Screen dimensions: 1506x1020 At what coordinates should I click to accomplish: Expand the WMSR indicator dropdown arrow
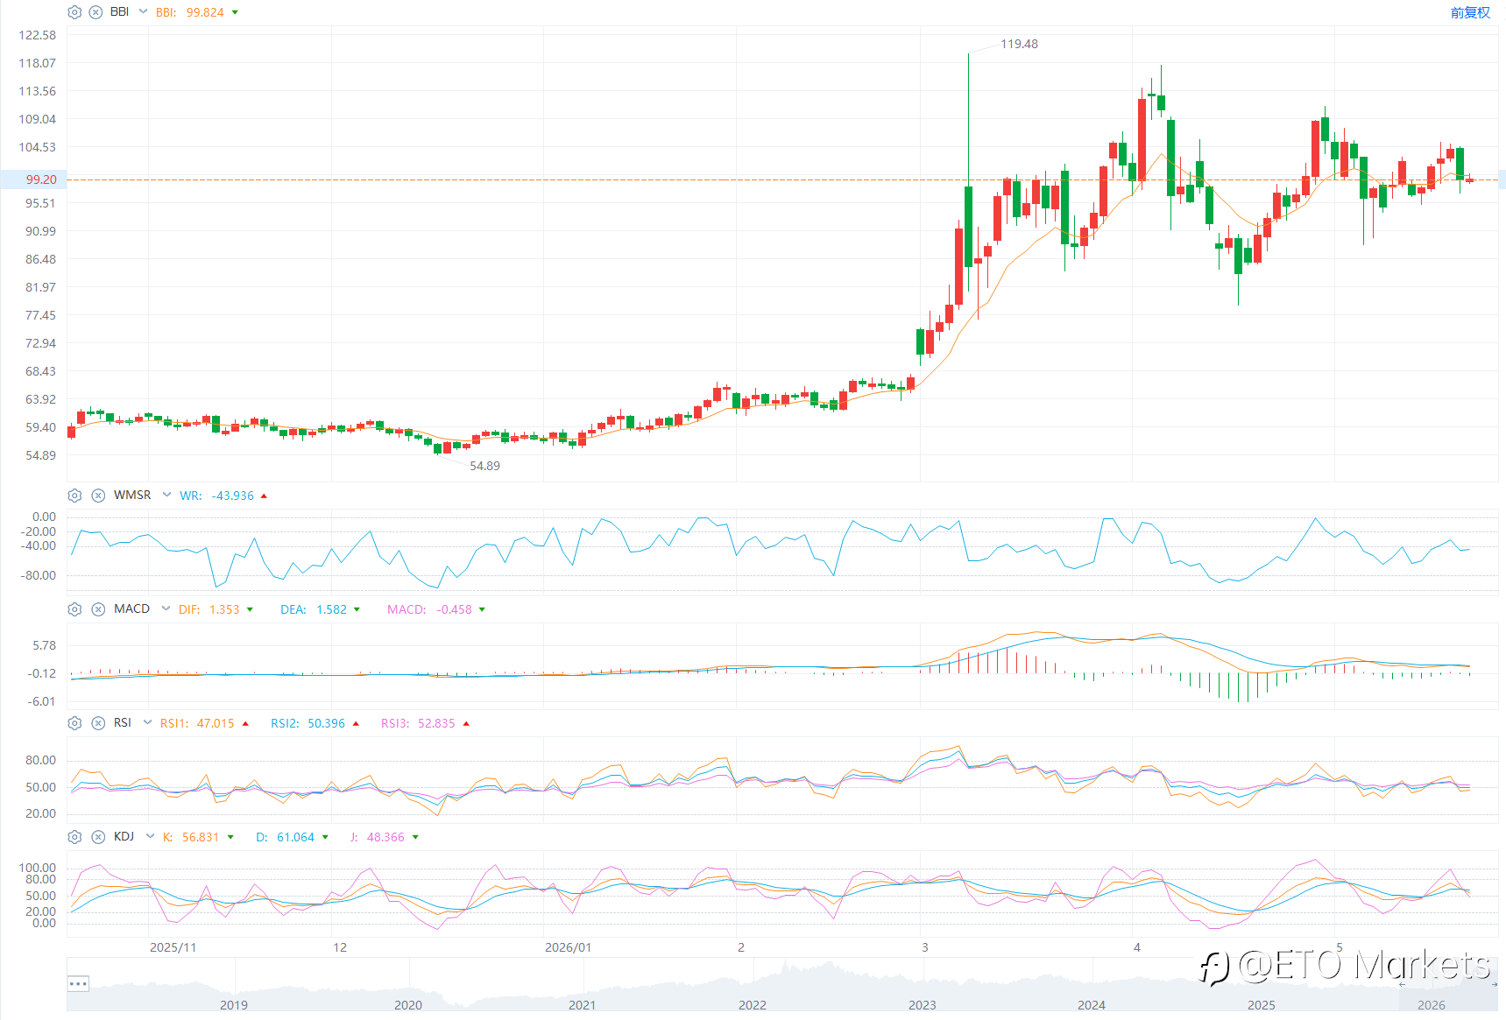pos(166,495)
